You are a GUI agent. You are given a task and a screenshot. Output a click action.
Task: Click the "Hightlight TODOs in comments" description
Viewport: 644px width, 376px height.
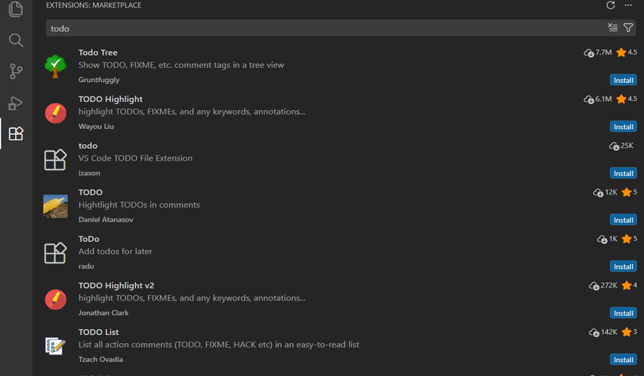tap(139, 205)
